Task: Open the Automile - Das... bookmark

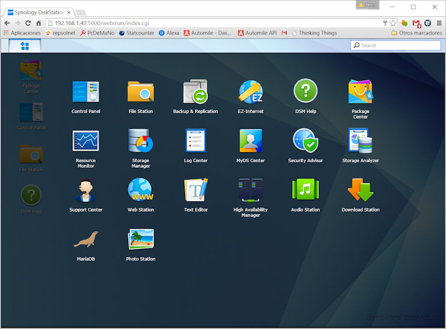Action: 207,33
